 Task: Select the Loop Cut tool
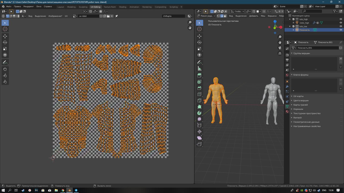coord(199,94)
